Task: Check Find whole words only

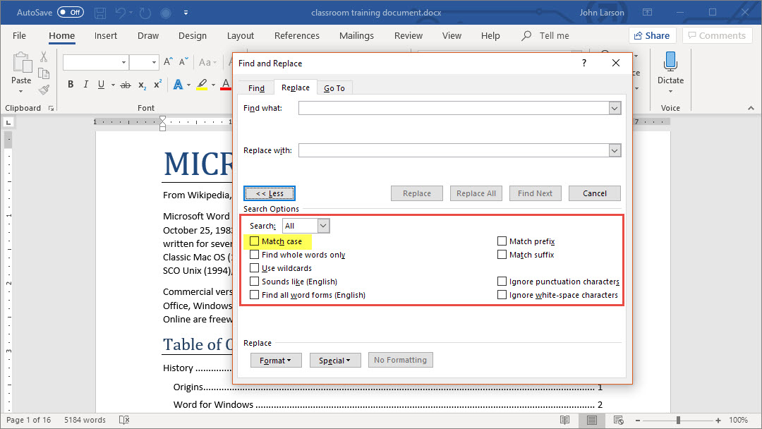Action: [254, 255]
